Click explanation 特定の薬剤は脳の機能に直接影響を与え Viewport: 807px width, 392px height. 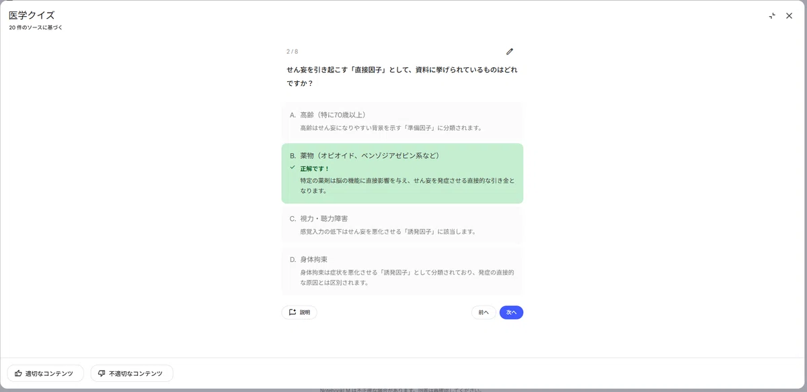tap(408, 185)
